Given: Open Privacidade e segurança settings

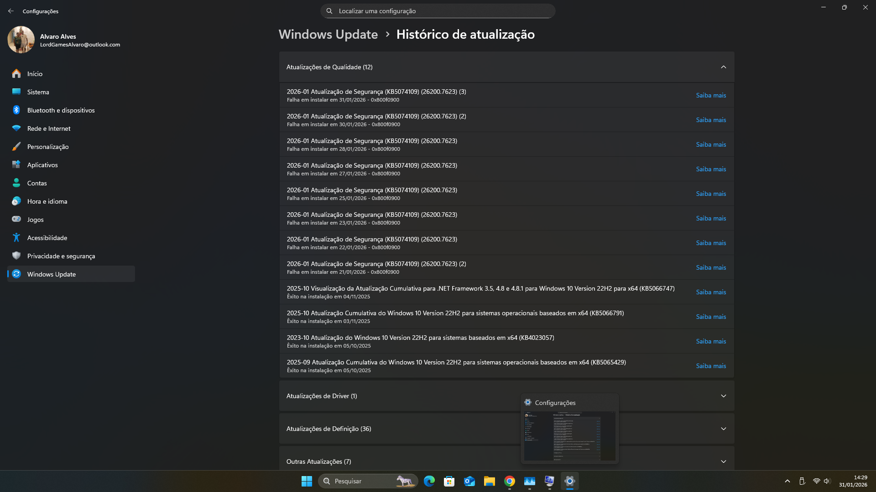Looking at the screenshot, I should tap(71, 256).
